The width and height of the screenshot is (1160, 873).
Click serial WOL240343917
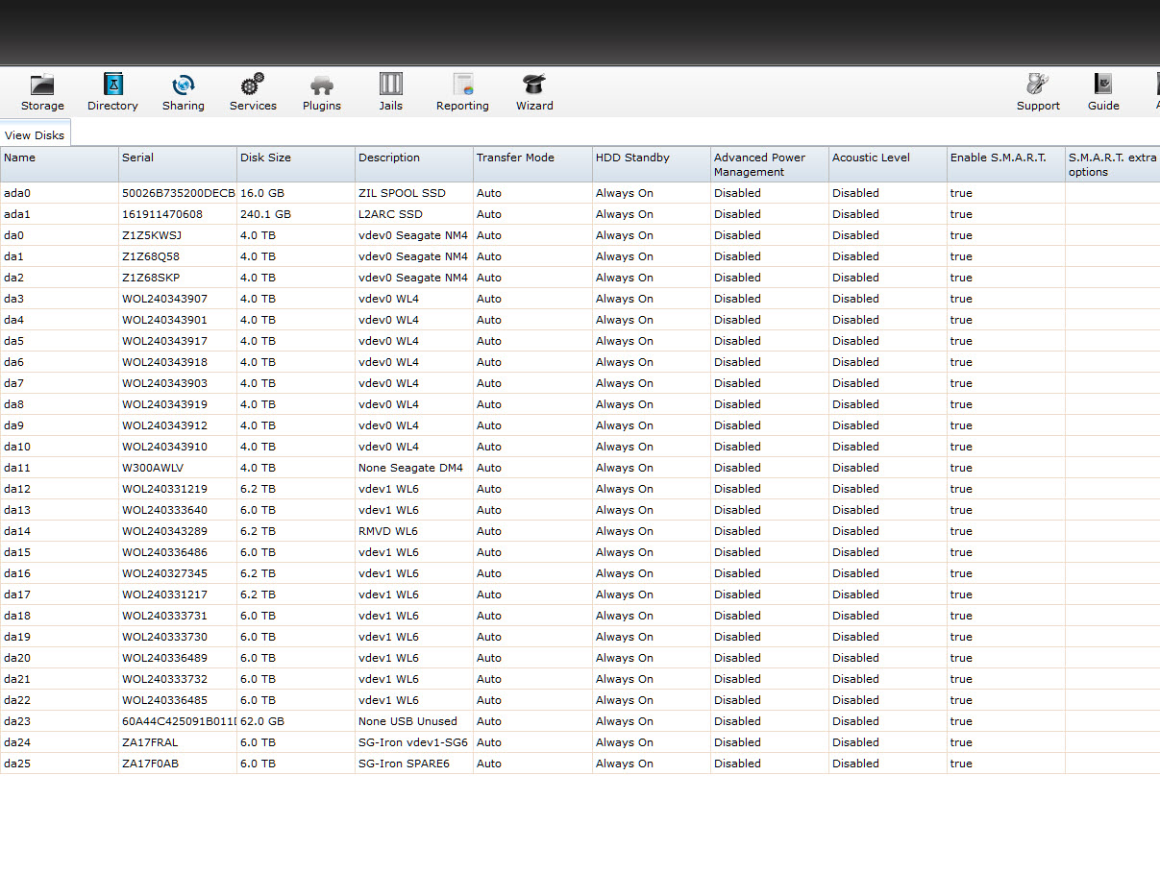point(164,341)
